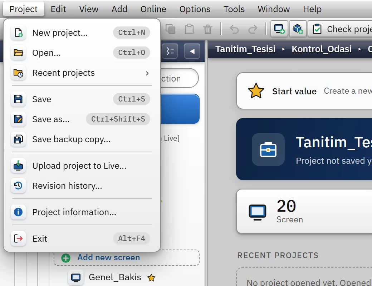Click the Ctrl+Shift+S shortcut label
The width and height of the screenshot is (372, 286).
click(x=118, y=119)
